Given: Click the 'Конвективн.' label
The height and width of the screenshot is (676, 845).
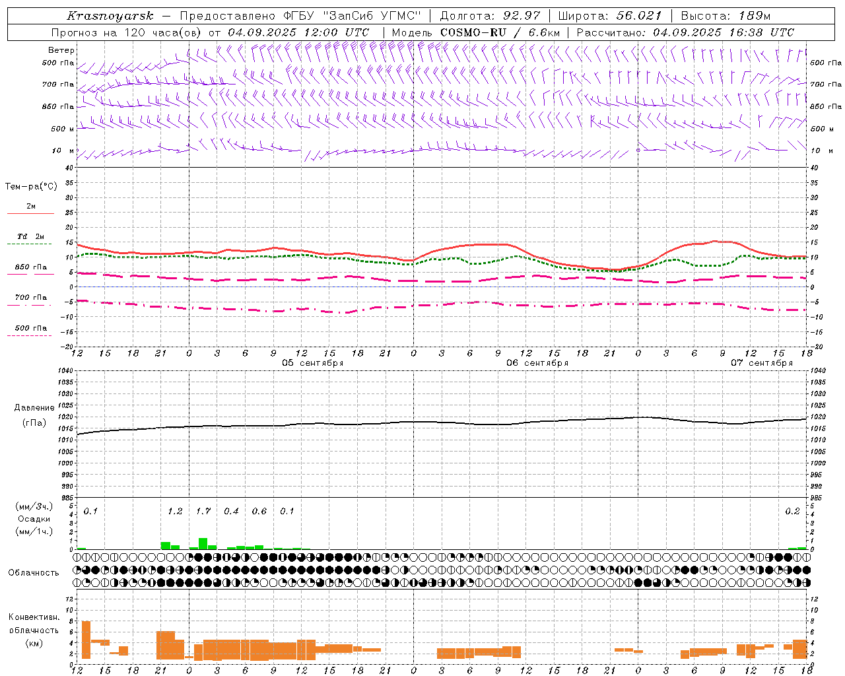Looking at the screenshot, I should [x=34, y=617].
